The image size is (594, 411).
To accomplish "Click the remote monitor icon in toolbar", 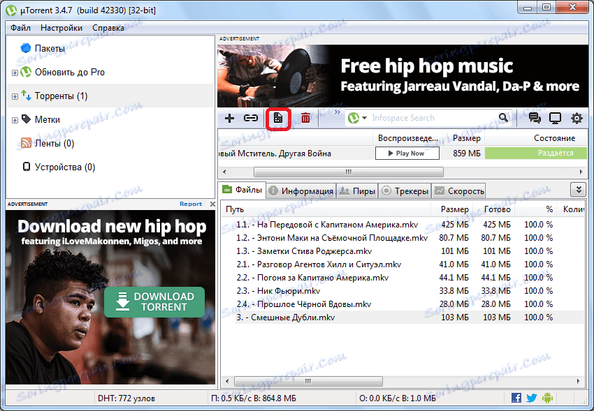I will (555, 119).
